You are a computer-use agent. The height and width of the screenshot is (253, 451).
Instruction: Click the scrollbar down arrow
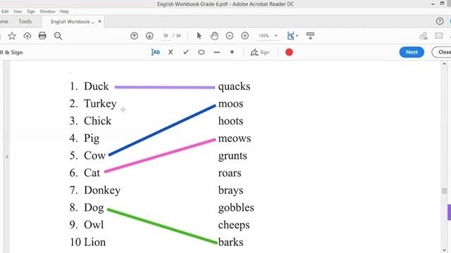[x=445, y=250]
